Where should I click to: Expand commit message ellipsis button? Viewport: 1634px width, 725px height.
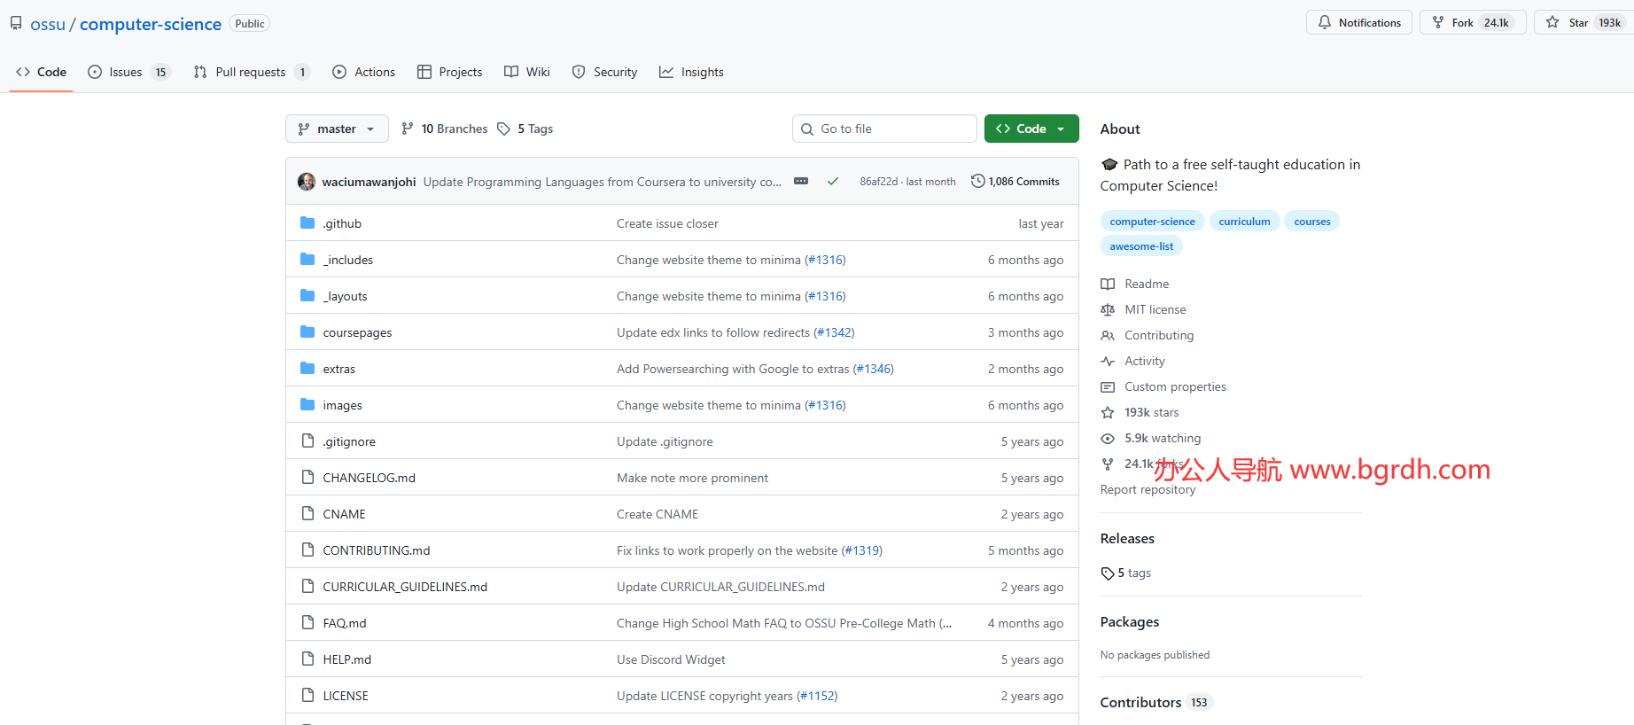[801, 182]
